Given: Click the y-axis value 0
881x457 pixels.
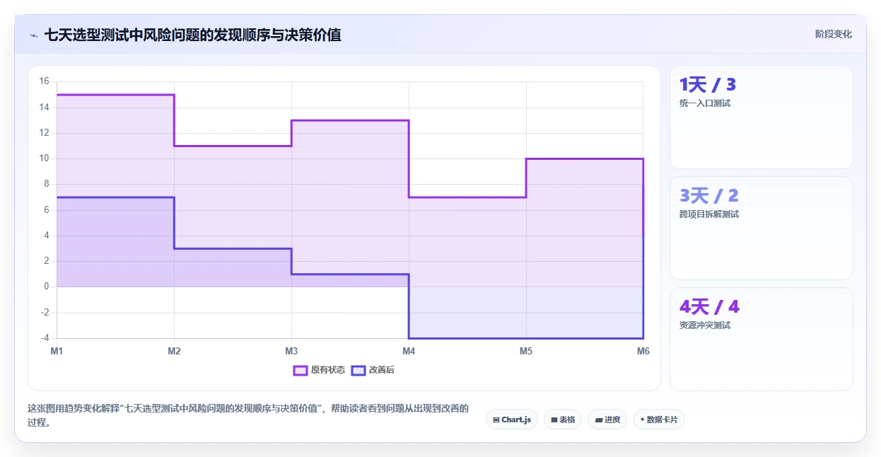Looking at the screenshot, I should coord(46,287).
